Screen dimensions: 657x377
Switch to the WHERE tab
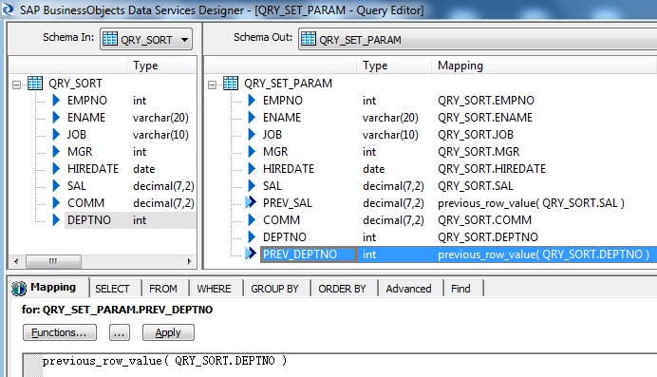[215, 289]
